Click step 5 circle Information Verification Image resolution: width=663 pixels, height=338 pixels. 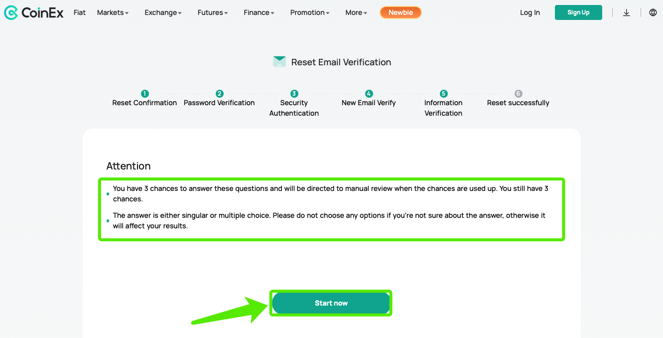tap(443, 94)
